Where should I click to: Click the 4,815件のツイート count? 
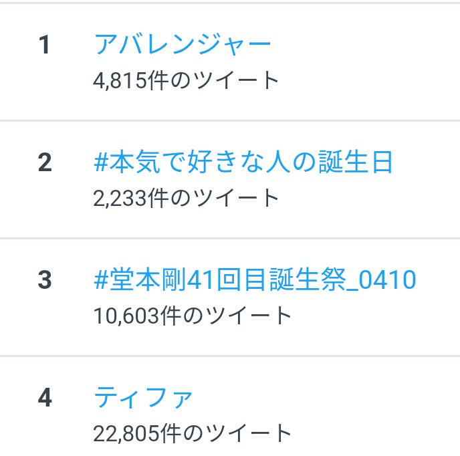(186, 80)
